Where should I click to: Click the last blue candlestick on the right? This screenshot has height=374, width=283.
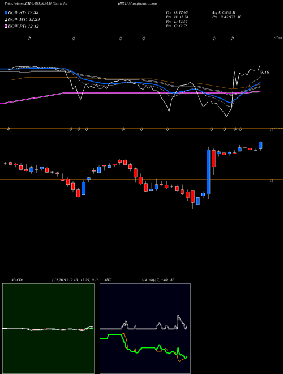tap(260, 145)
